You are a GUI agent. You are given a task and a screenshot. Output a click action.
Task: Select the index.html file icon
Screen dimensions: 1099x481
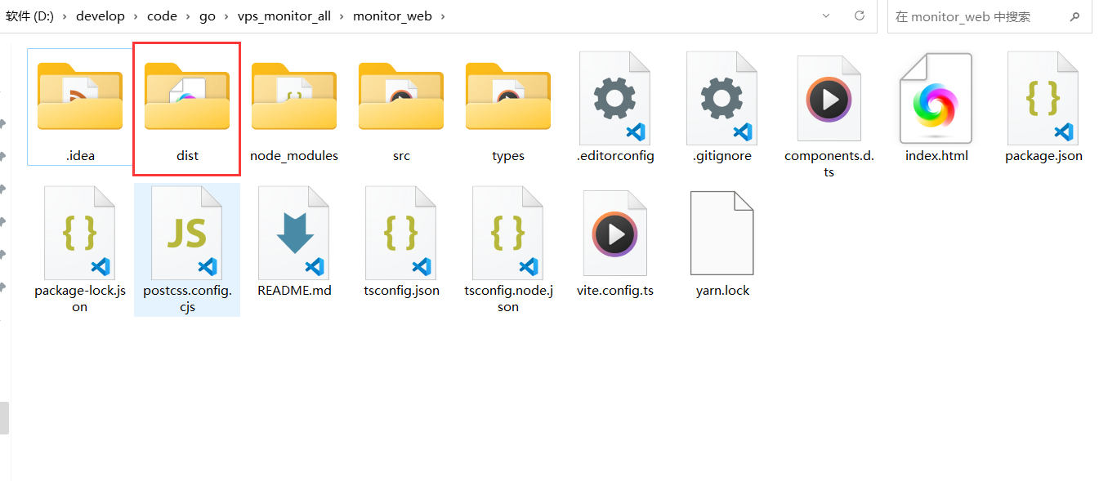coord(936,98)
